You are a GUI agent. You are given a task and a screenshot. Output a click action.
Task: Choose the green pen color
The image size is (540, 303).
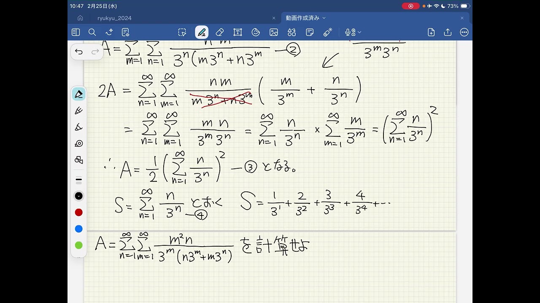click(x=78, y=245)
